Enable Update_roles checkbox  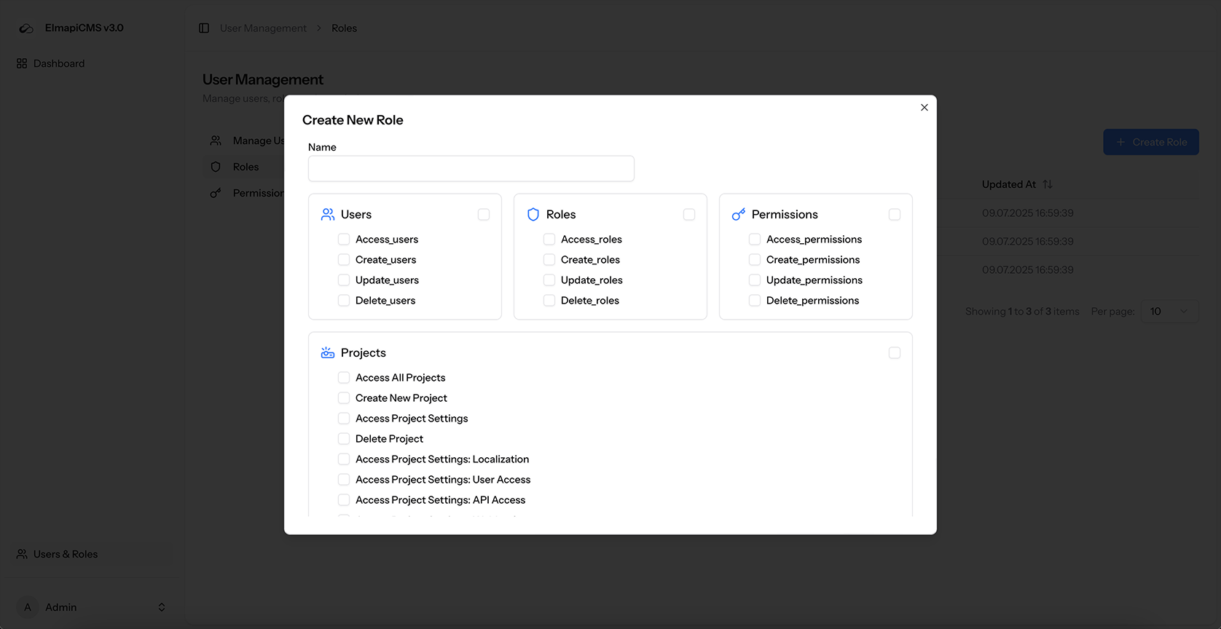pos(549,280)
